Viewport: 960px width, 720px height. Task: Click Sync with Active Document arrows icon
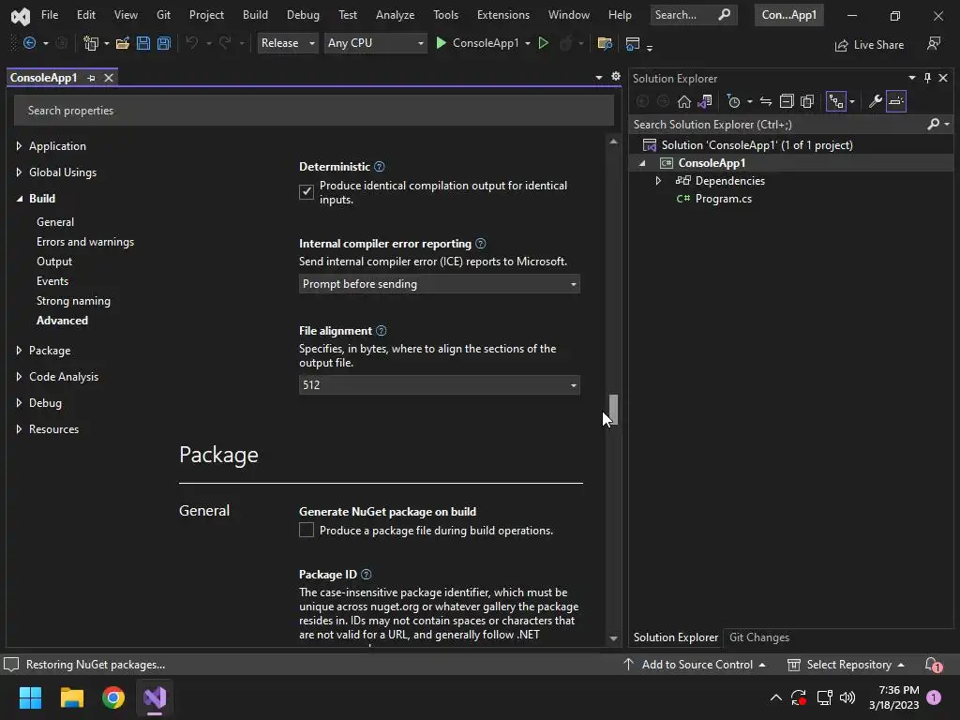coord(765,101)
